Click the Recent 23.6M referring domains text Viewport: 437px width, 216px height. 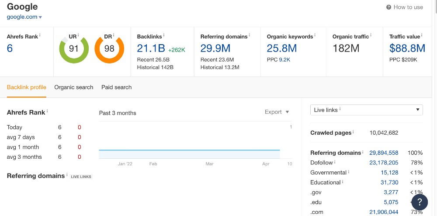217,59
